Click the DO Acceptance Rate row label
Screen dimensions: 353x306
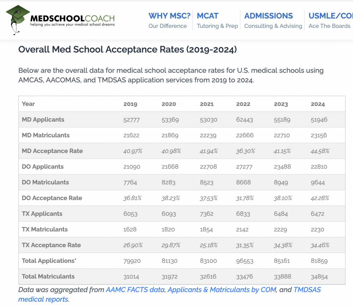(x=52, y=198)
